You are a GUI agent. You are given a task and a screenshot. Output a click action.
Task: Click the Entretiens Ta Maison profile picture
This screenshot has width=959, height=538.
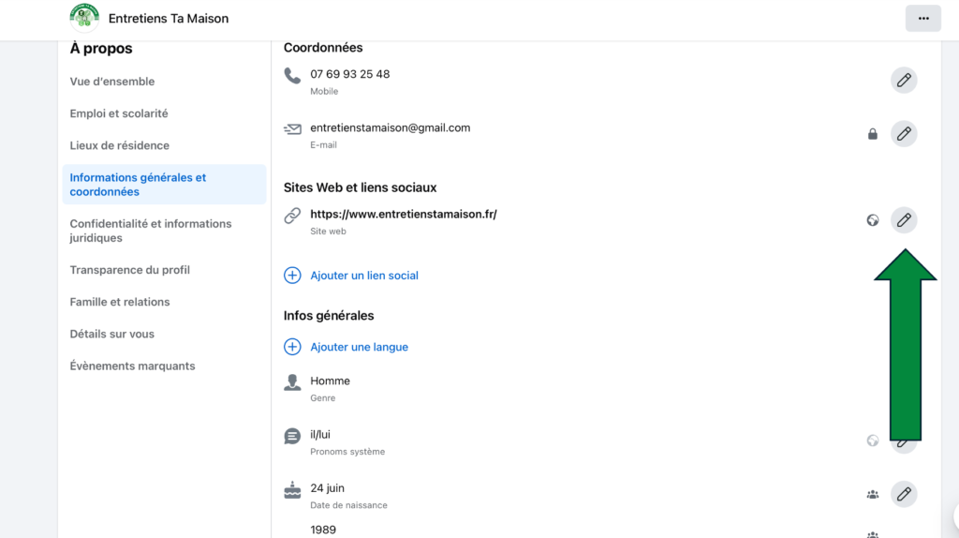click(84, 18)
